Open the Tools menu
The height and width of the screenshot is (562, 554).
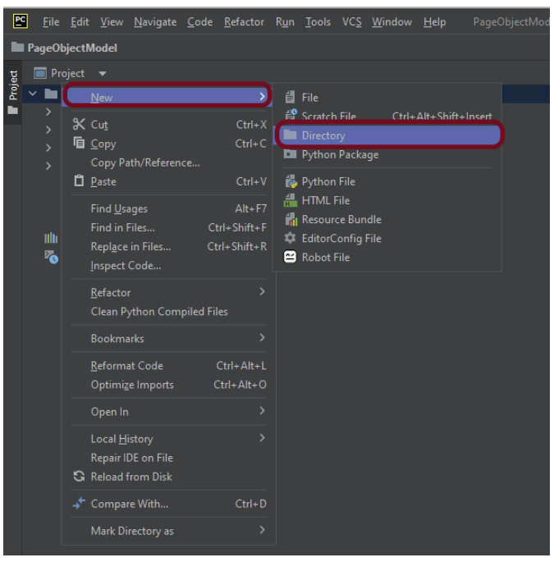318,22
